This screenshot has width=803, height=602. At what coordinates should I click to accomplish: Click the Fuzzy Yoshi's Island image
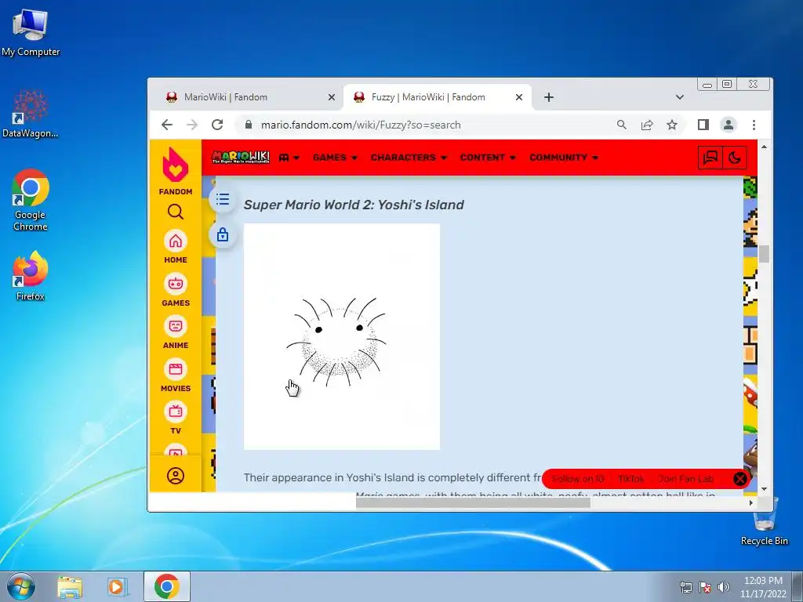342,336
